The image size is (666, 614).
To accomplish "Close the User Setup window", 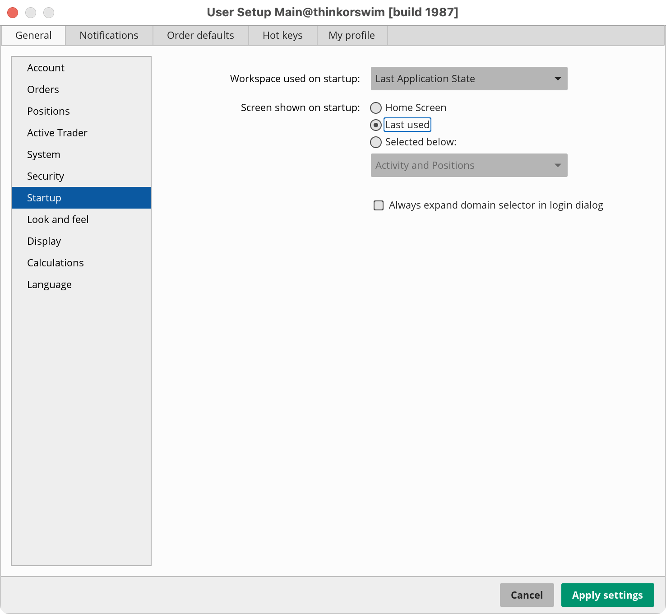I will [x=13, y=13].
